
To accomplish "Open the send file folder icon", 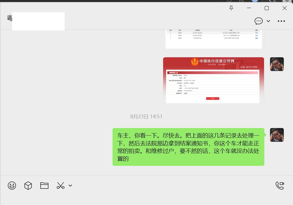I will click(x=44, y=186).
